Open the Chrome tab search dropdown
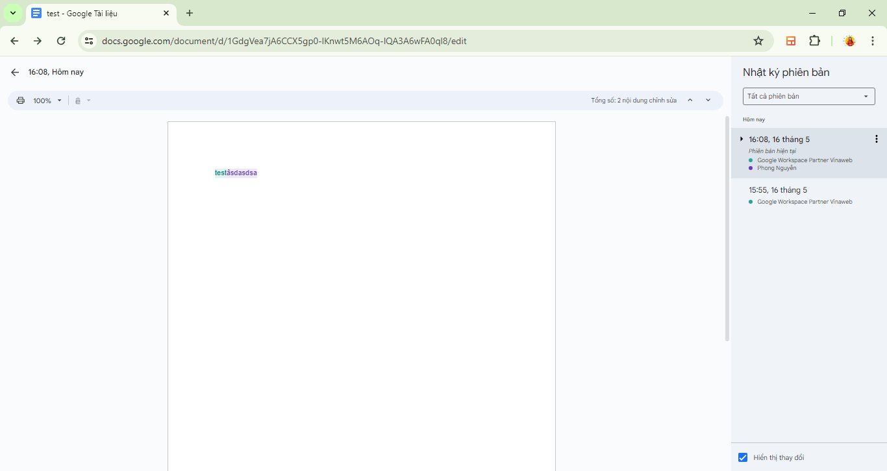 [12, 13]
